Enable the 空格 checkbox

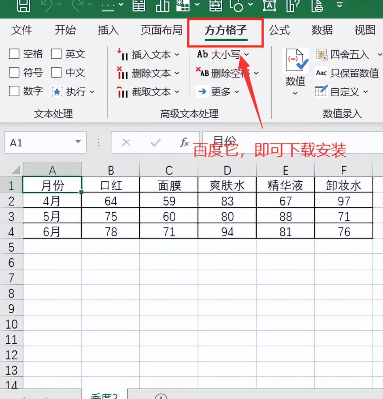[x=14, y=54]
